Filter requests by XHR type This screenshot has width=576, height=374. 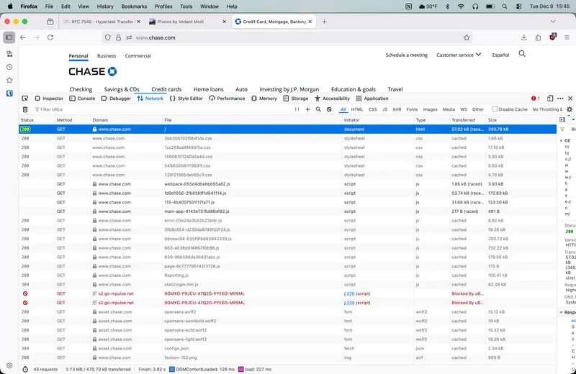click(397, 109)
